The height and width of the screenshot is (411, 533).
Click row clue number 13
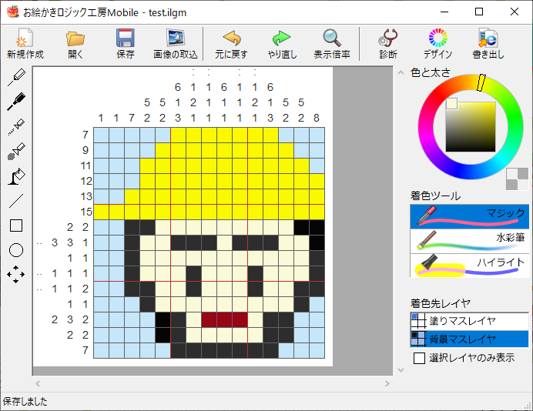[86, 196]
